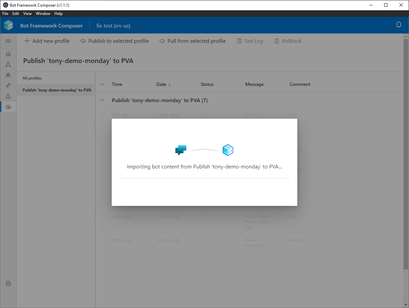Click the 9:51 pm time cell
The width and height of the screenshot is (409, 308).
click(x=120, y=115)
